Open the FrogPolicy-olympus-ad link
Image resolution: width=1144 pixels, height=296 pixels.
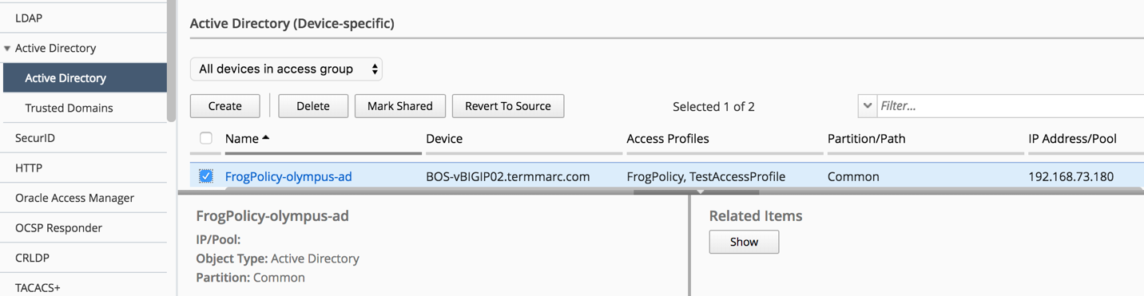point(288,176)
